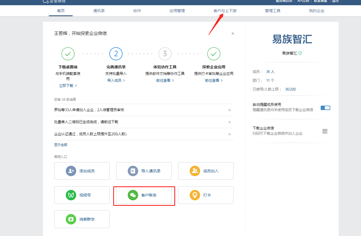Screen dimensions: 361x236
Task: Click the 体验协作工具 step title
Action: point(165,67)
